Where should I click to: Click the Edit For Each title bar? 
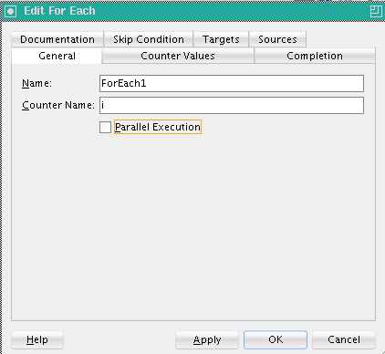click(x=192, y=12)
